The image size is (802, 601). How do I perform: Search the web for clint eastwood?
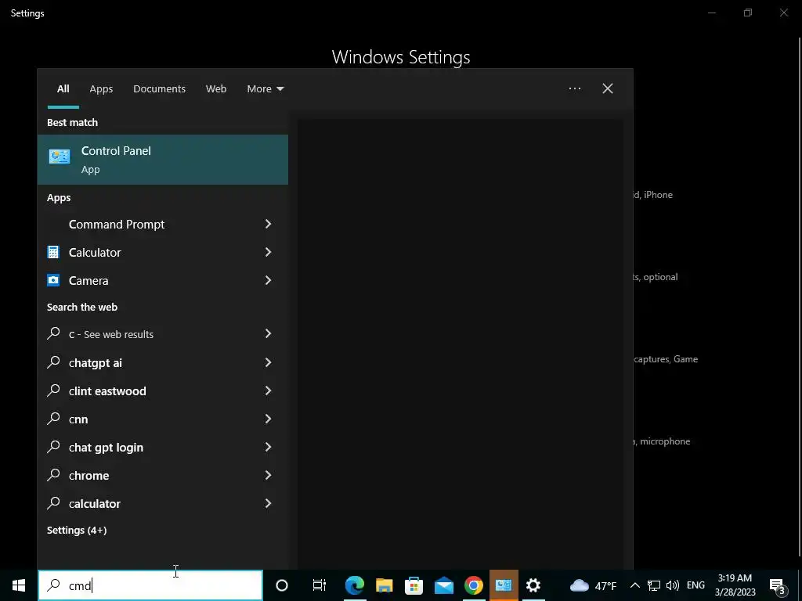[150, 391]
